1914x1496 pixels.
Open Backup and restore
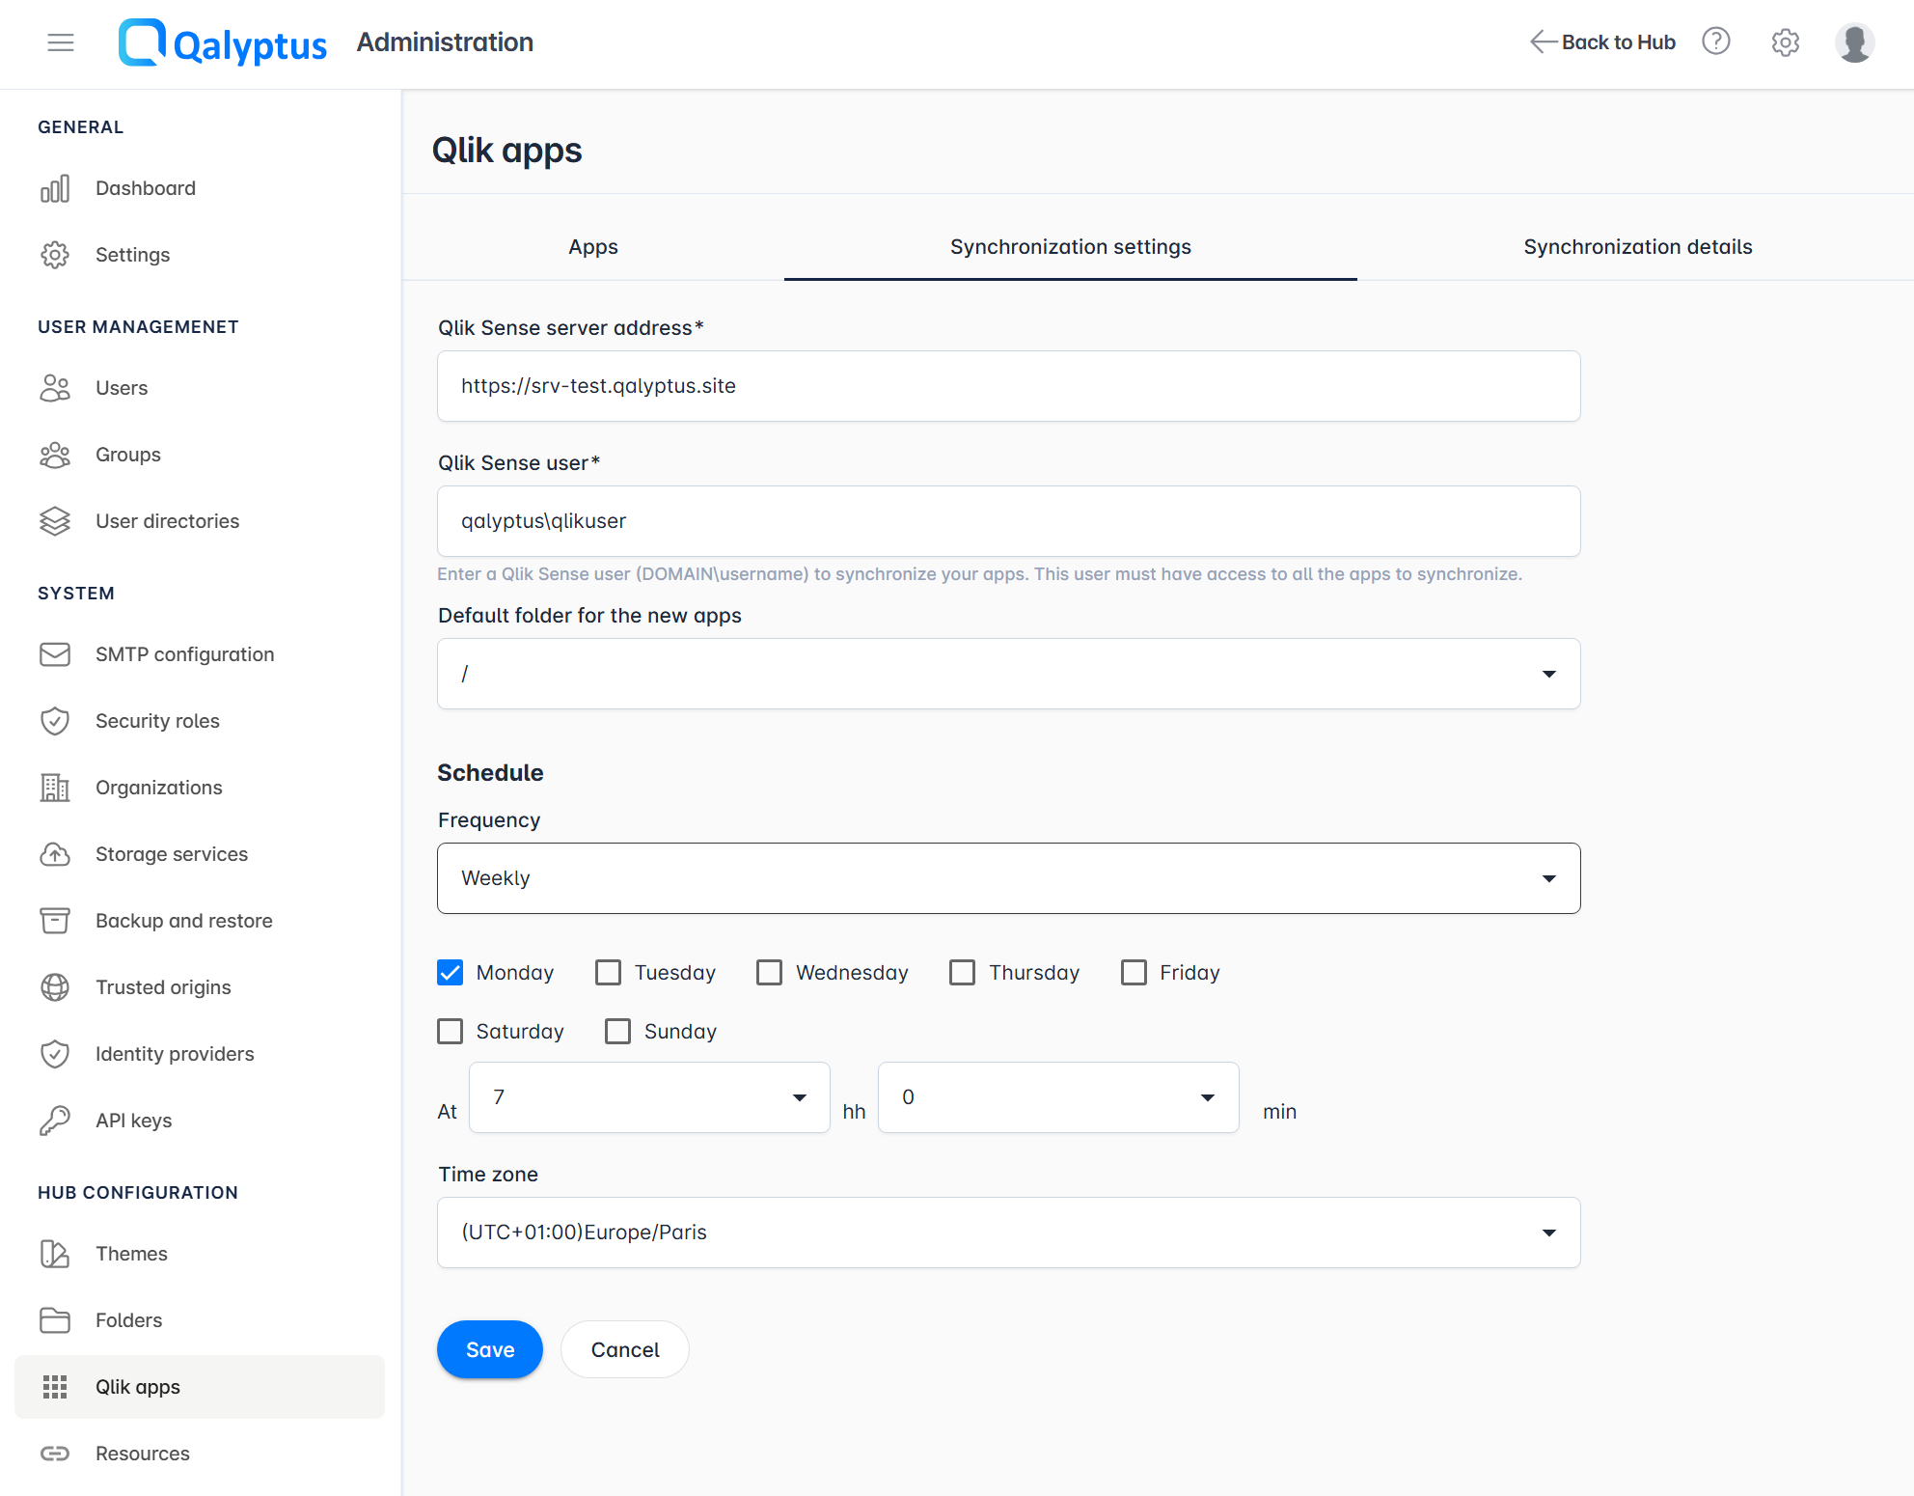coord(183,920)
